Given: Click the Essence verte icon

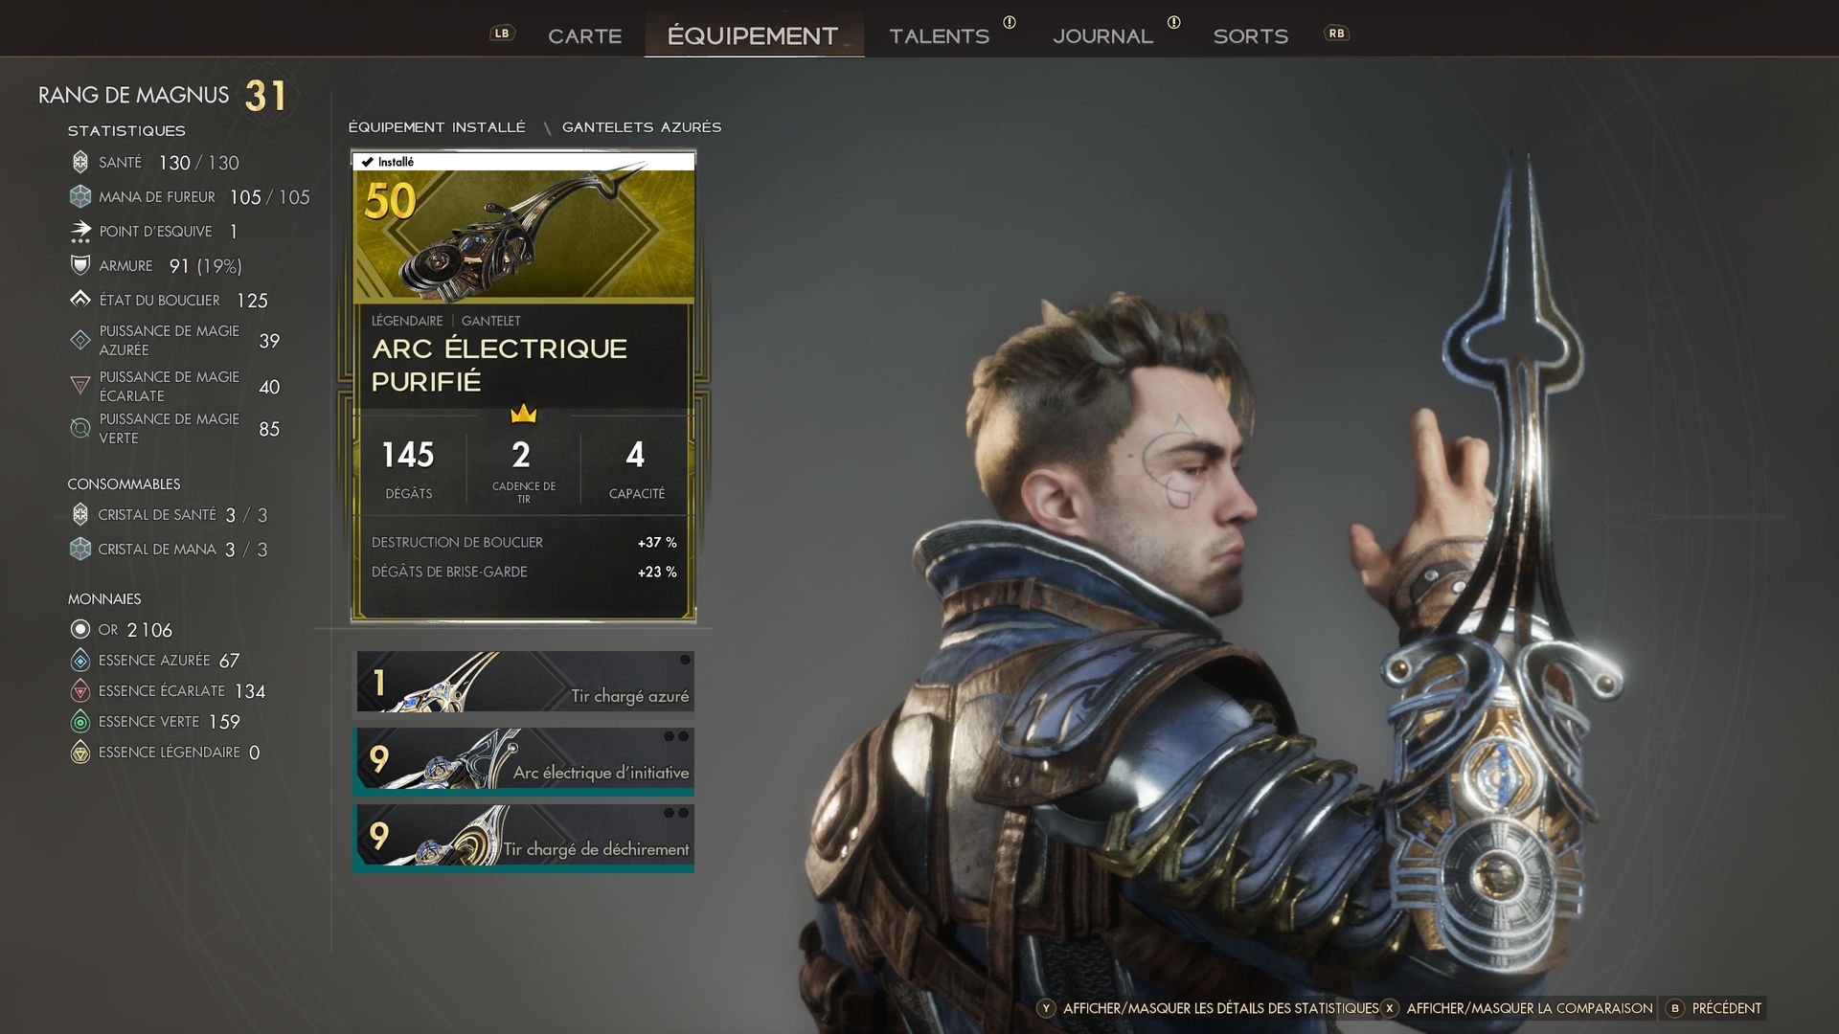Looking at the screenshot, I should [x=80, y=721].
